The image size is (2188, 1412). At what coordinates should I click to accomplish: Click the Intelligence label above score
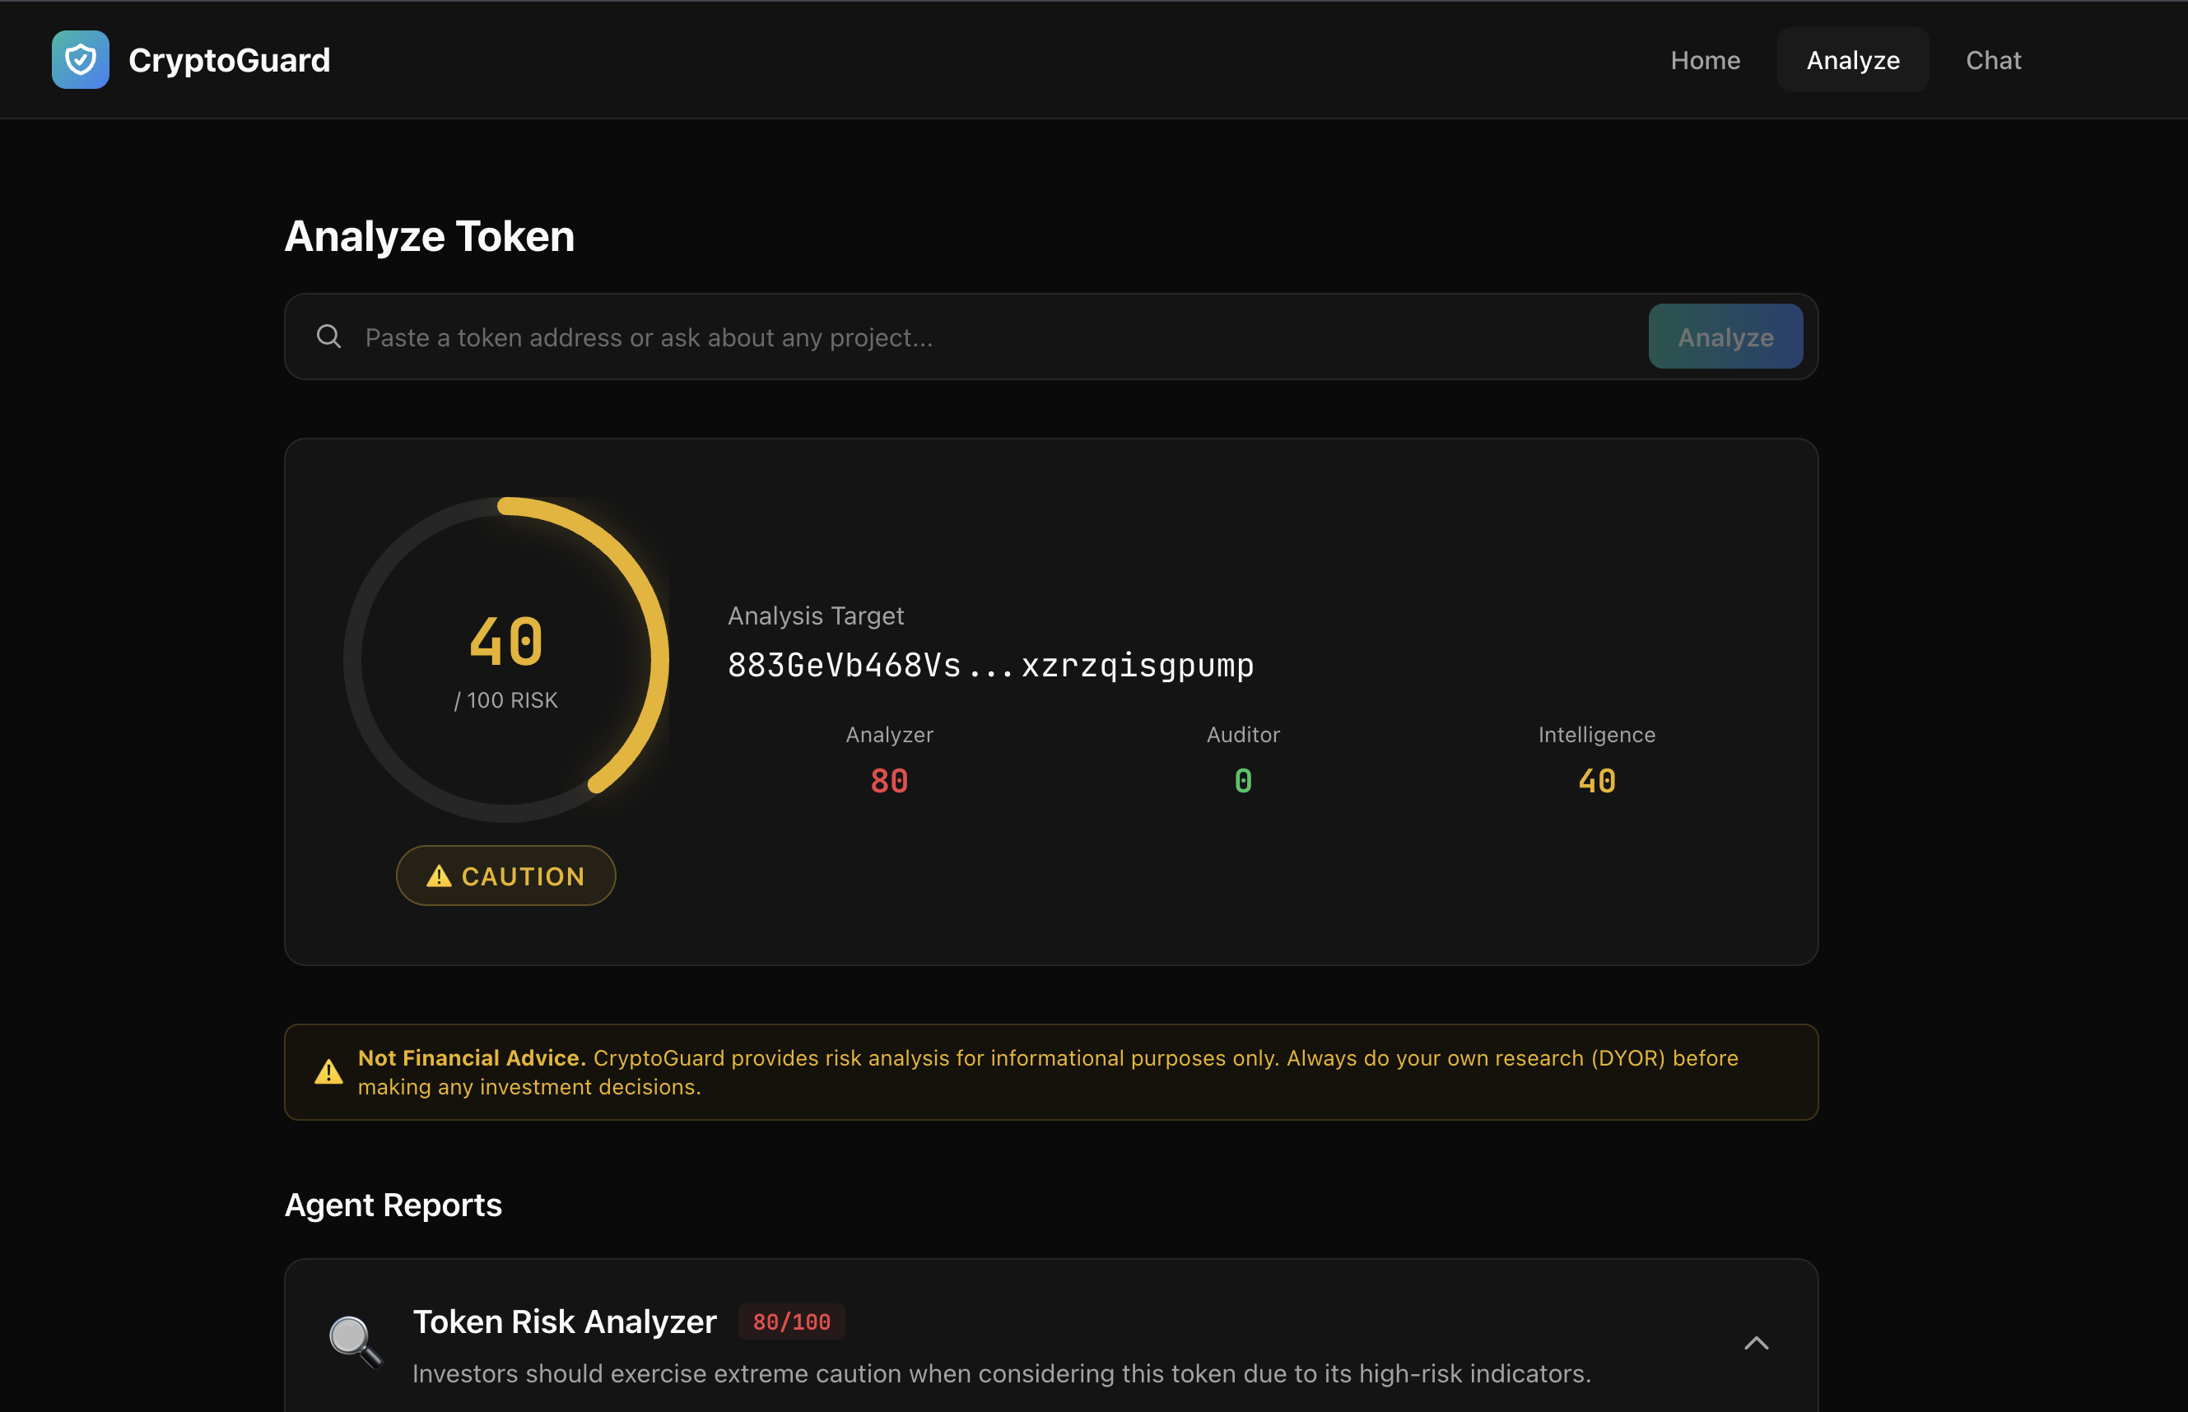(1596, 735)
